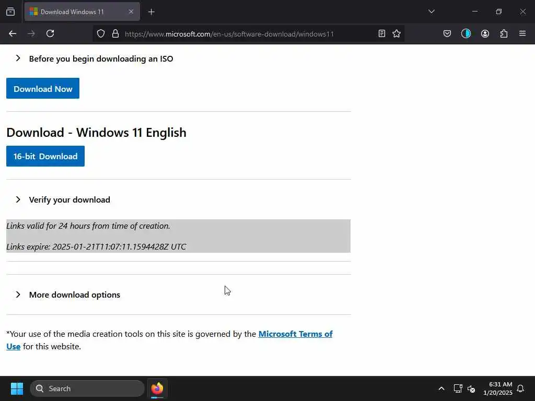Click the Links expire timestamp text

(96, 246)
